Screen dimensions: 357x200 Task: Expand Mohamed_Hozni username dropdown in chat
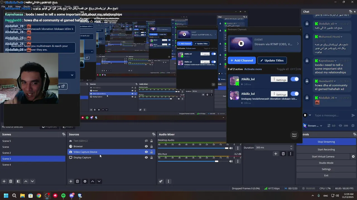341,37
